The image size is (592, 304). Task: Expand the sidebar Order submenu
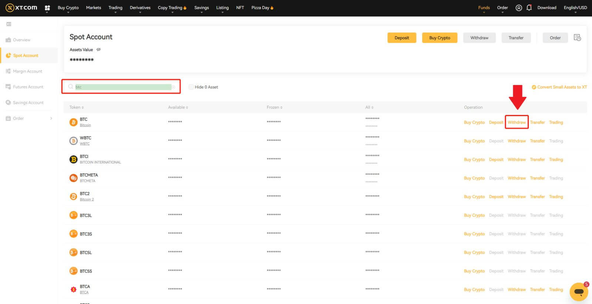(x=51, y=118)
